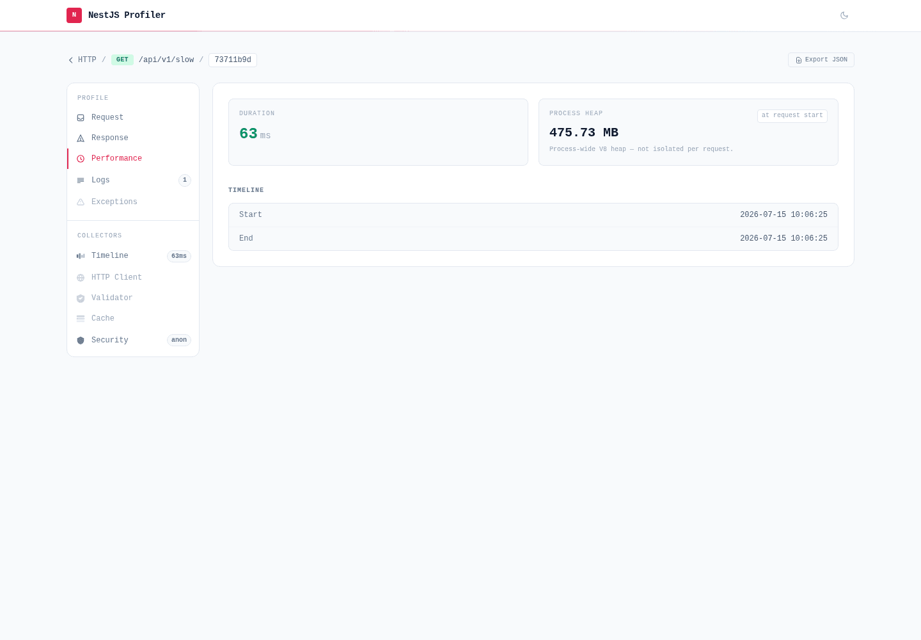Screen dimensions: 921x640
Task: Toggle dark mode with the moon icon
Action: point(844,15)
